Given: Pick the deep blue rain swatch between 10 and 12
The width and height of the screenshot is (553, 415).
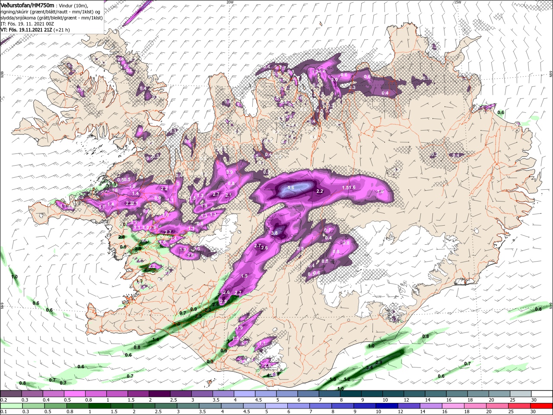Looking at the screenshot, I should point(387,406).
